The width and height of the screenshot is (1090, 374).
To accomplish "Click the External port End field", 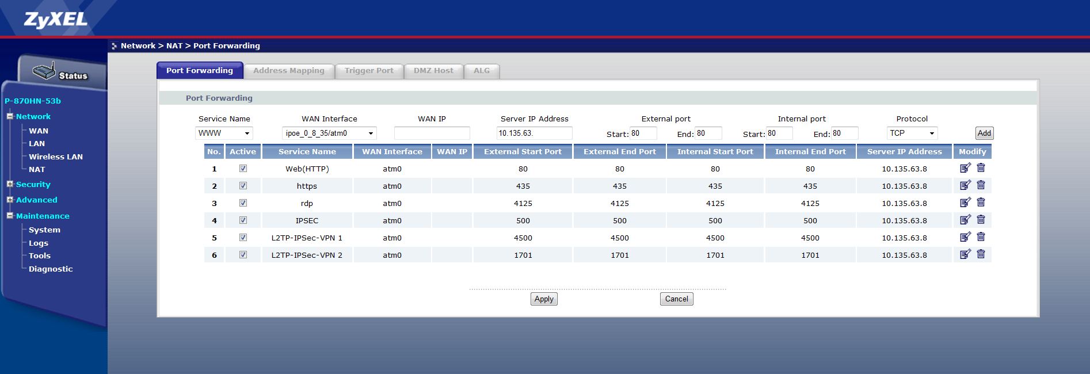I will click(x=708, y=133).
